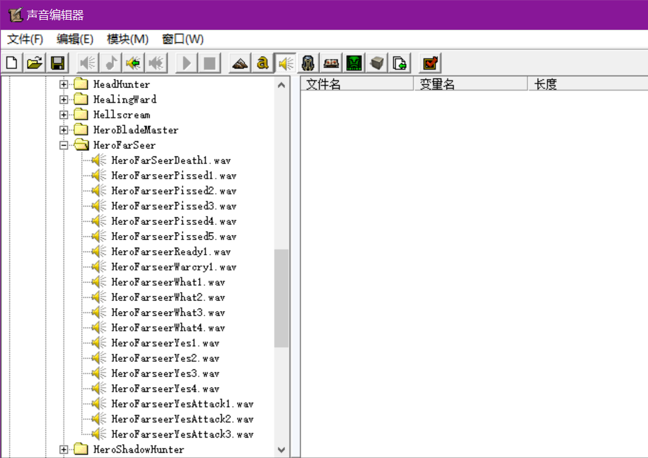This screenshot has height=458, width=648.
Task: Expand the HeroShadowHunter folder
Action: [63, 449]
